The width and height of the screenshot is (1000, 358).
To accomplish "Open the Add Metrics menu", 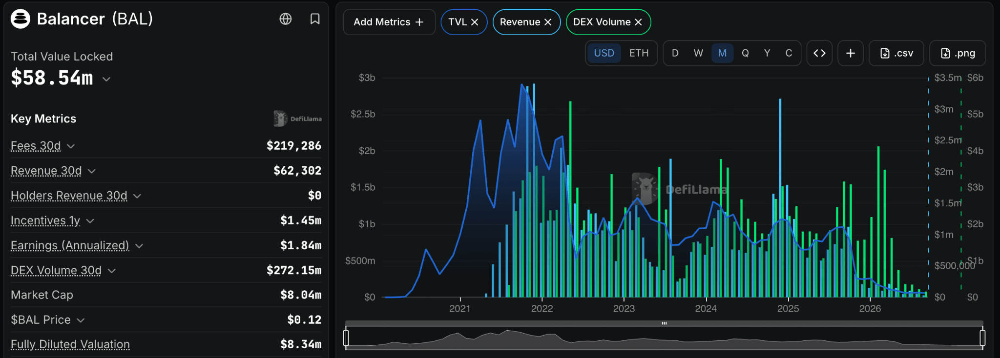I will coord(389,22).
